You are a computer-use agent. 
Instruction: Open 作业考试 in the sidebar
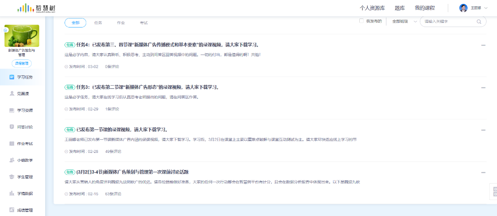(x=24, y=144)
